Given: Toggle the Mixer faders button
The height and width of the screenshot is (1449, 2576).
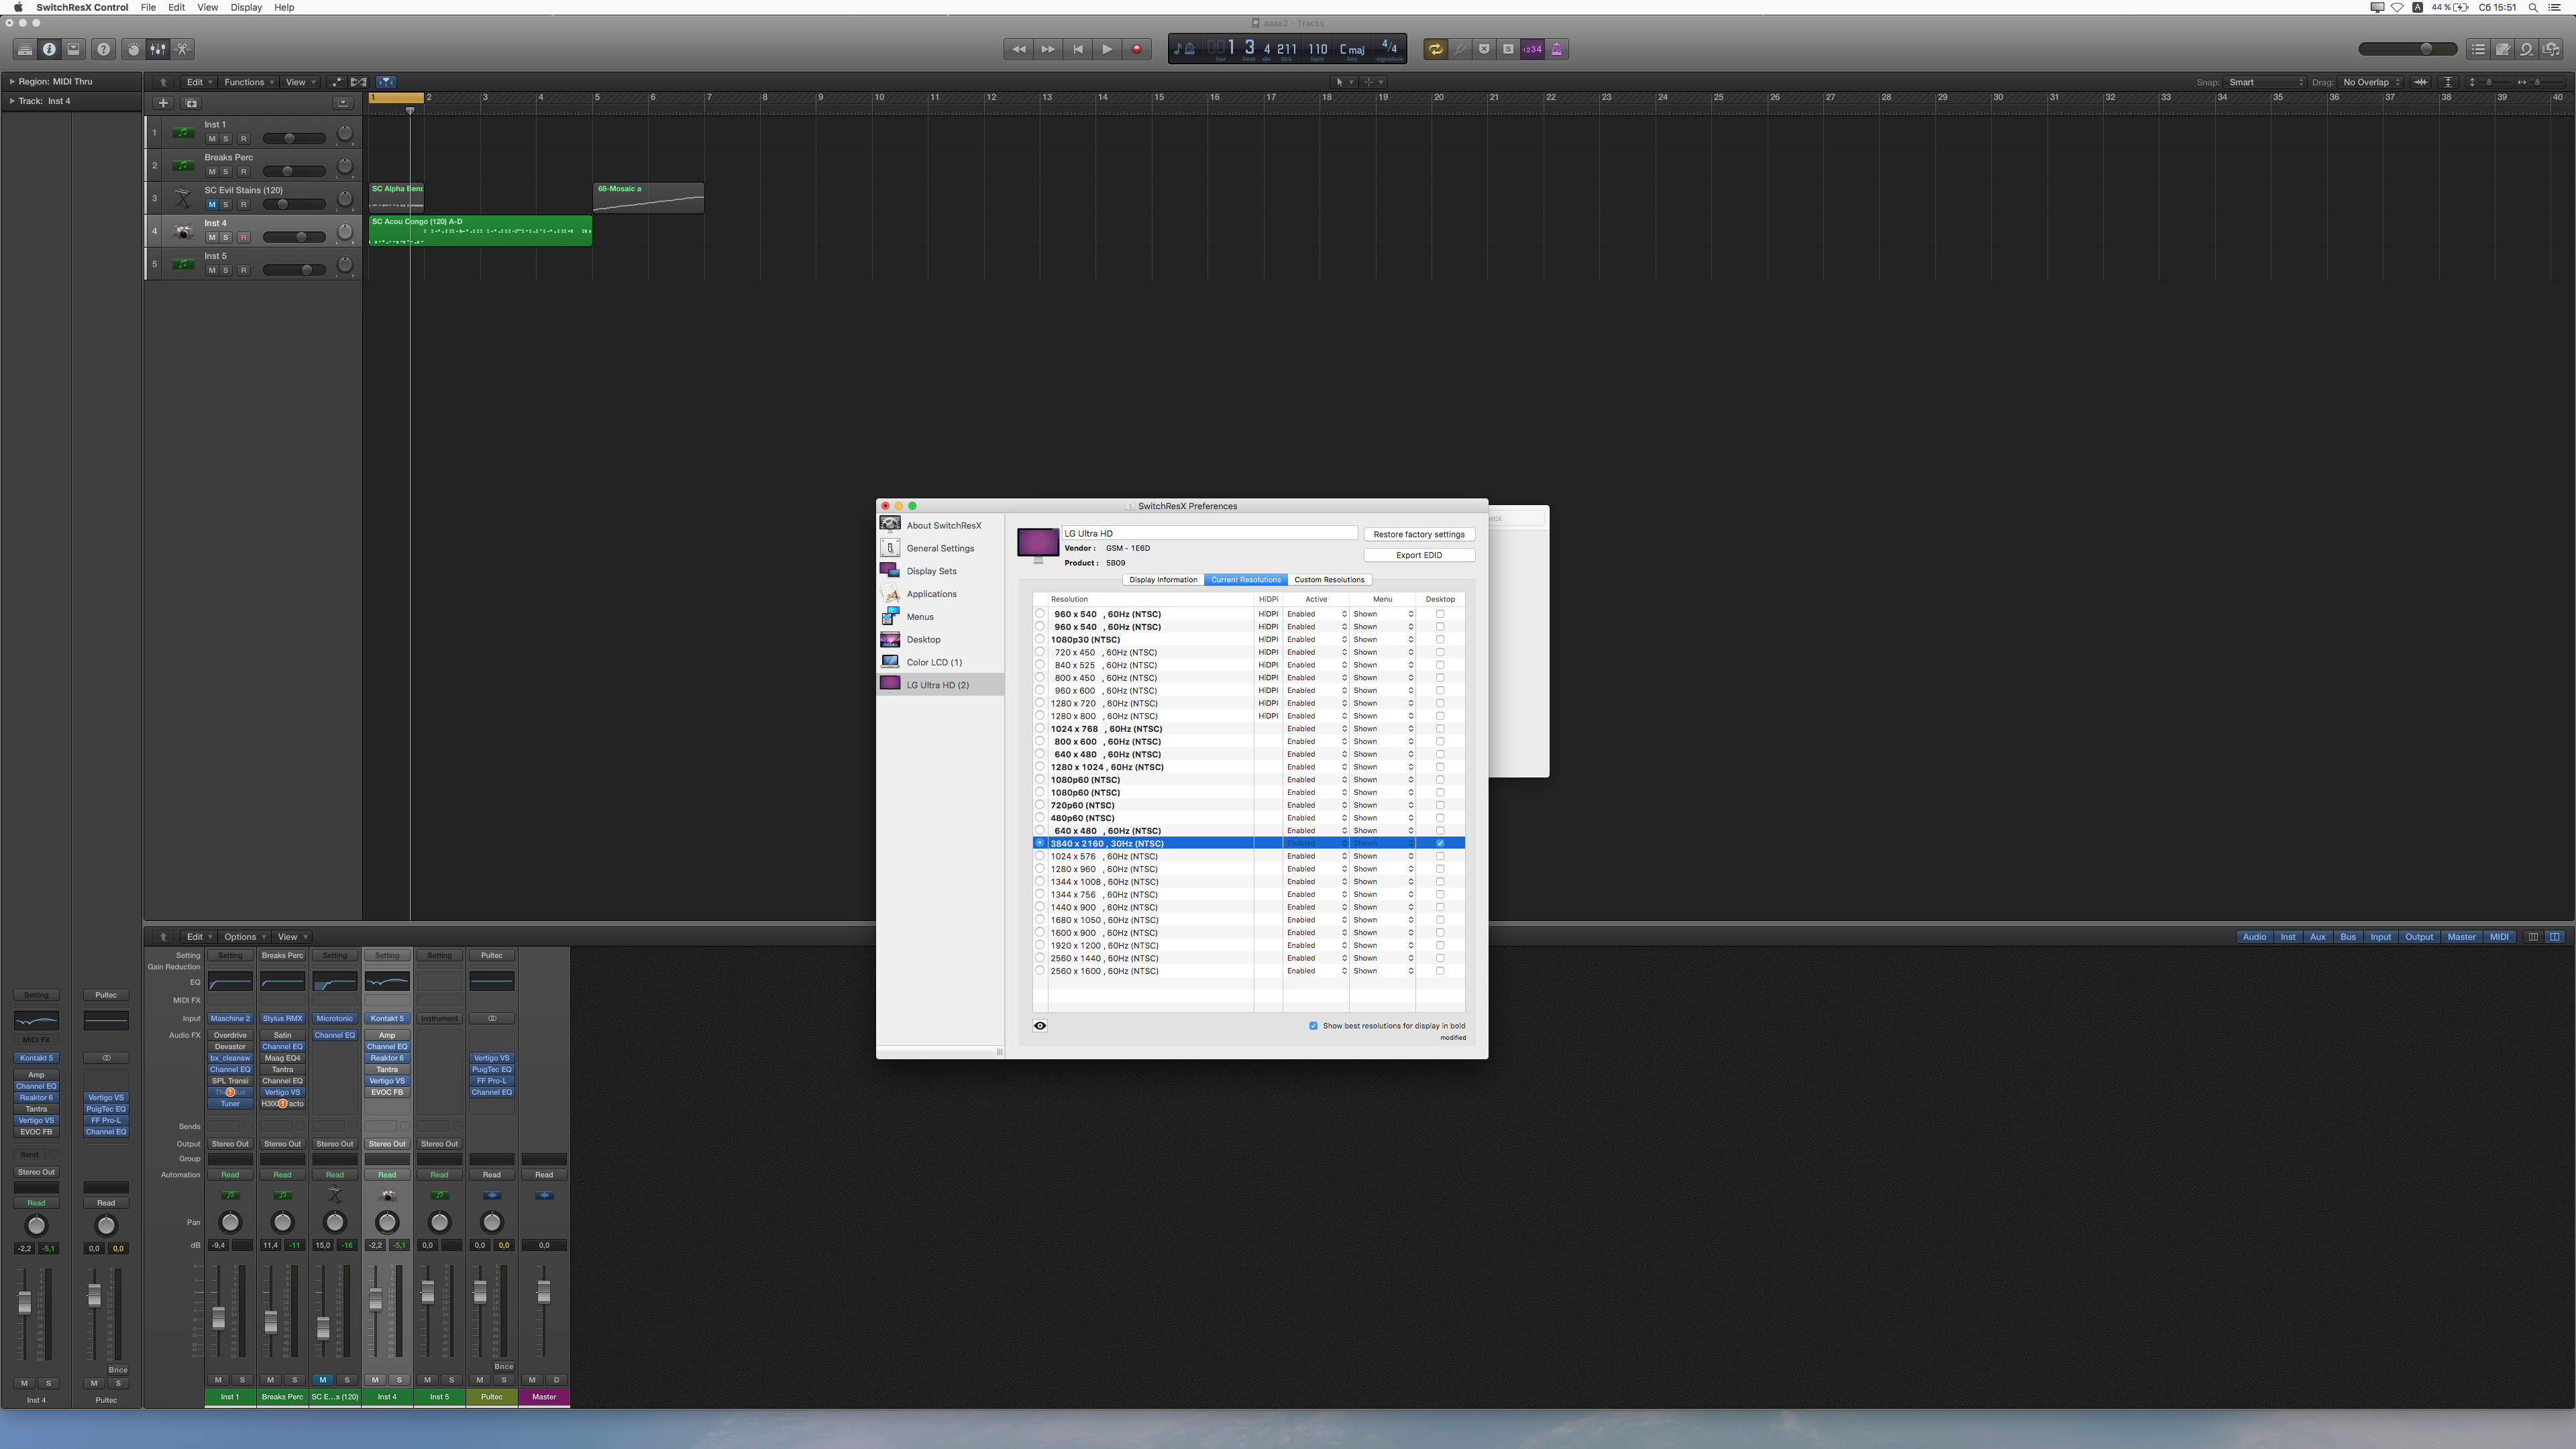Looking at the screenshot, I should click(x=158, y=49).
